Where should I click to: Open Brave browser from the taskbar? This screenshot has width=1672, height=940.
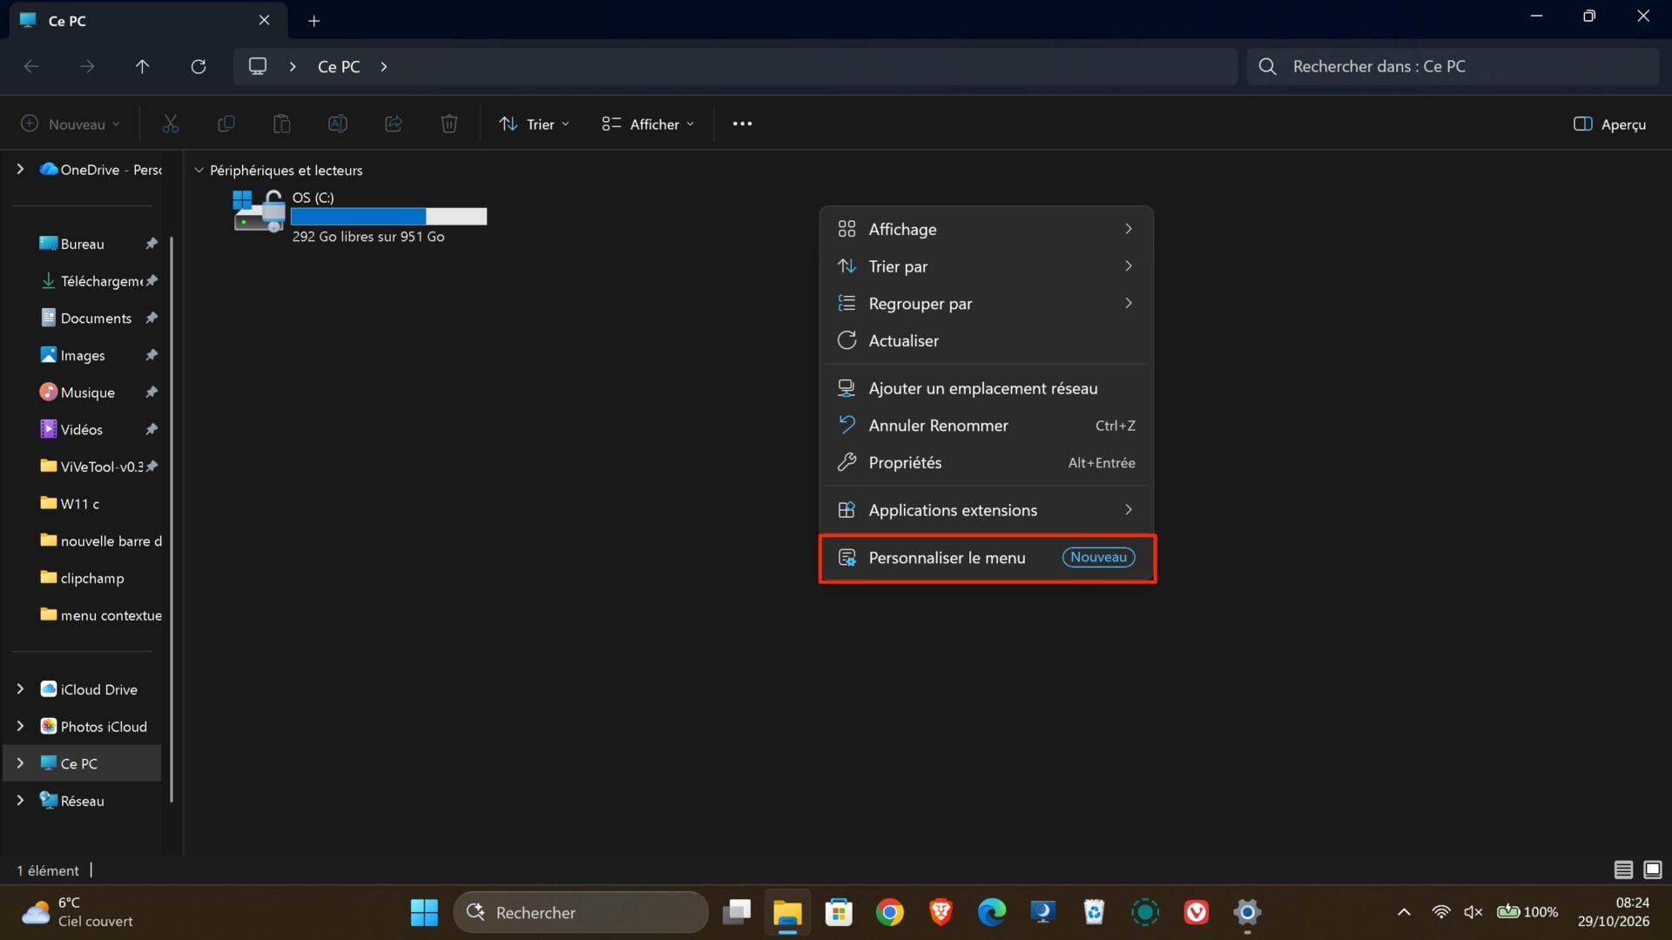point(940,912)
